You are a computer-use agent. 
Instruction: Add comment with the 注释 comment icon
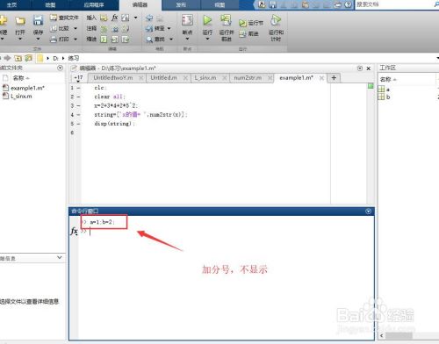click(x=104, y=29)
